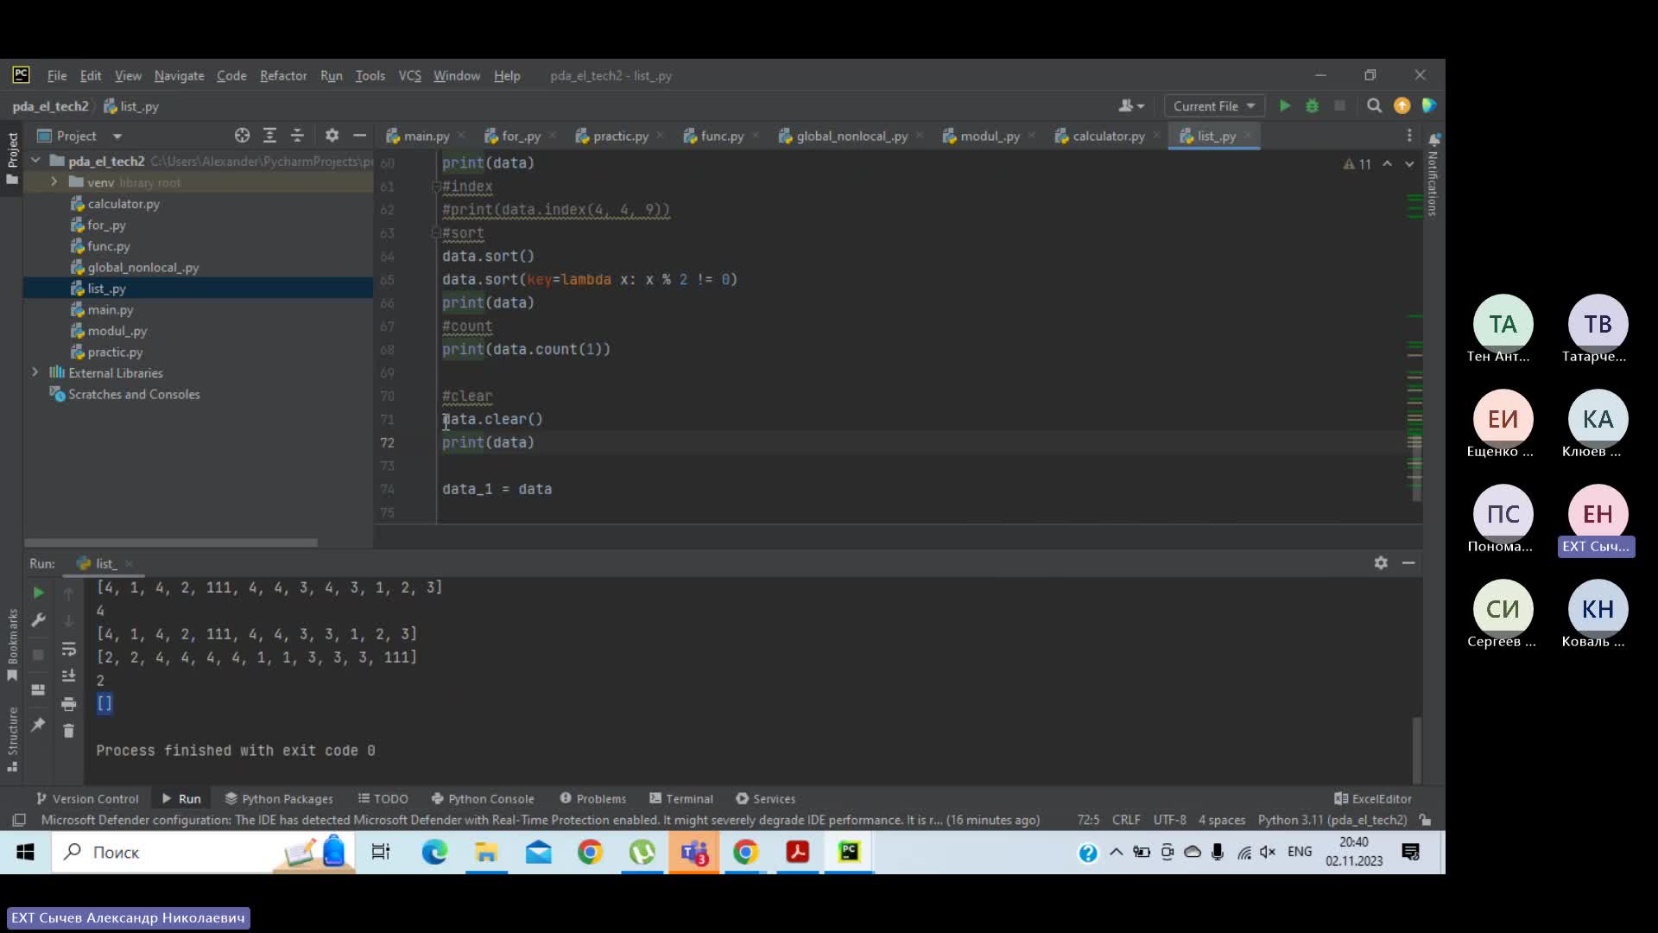Open editor tabs more options menu
Image resolution: width=1658 pixels, height=933 pixels.
tap(1409, 136)
